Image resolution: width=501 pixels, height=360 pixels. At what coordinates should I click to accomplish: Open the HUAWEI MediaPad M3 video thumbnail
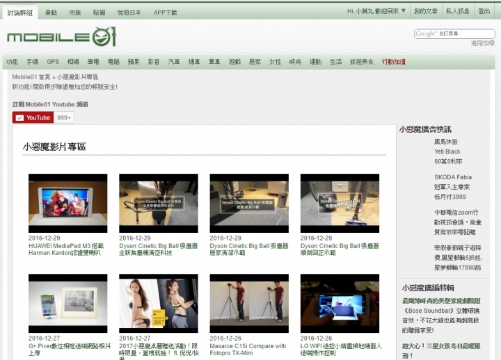pos(67,203)
